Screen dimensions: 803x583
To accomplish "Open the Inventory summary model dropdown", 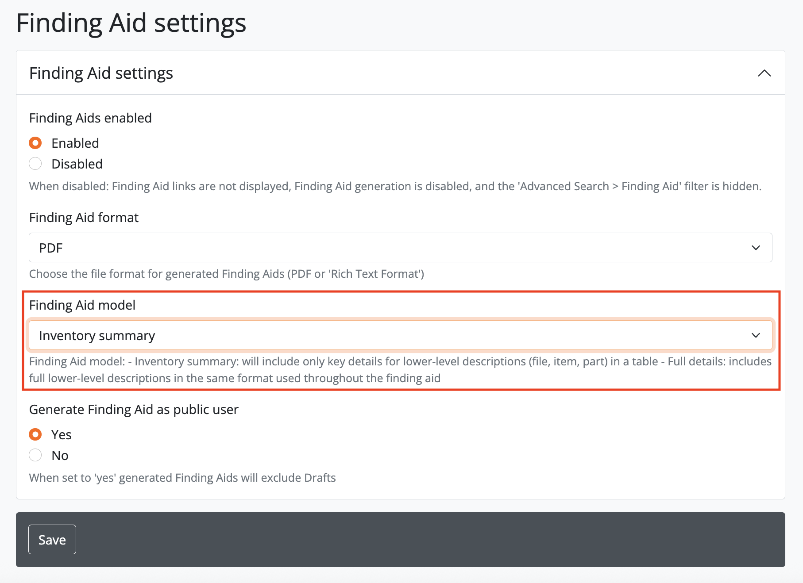I will click(x=390, y=335).
